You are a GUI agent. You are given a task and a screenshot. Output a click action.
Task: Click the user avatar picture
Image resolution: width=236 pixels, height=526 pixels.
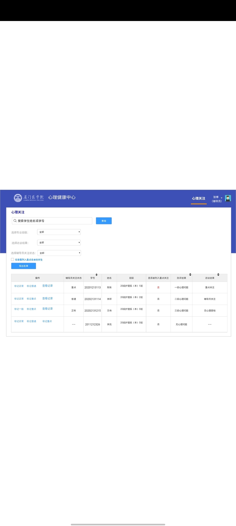pyautogui.click(x=228, y=198)
